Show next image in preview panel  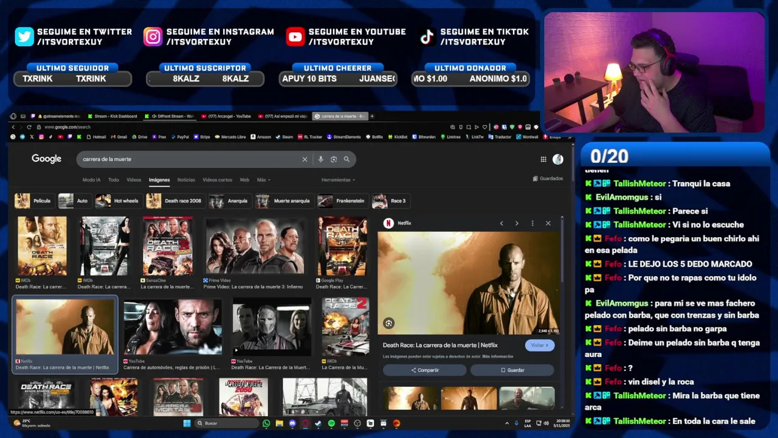coord(517,223)
